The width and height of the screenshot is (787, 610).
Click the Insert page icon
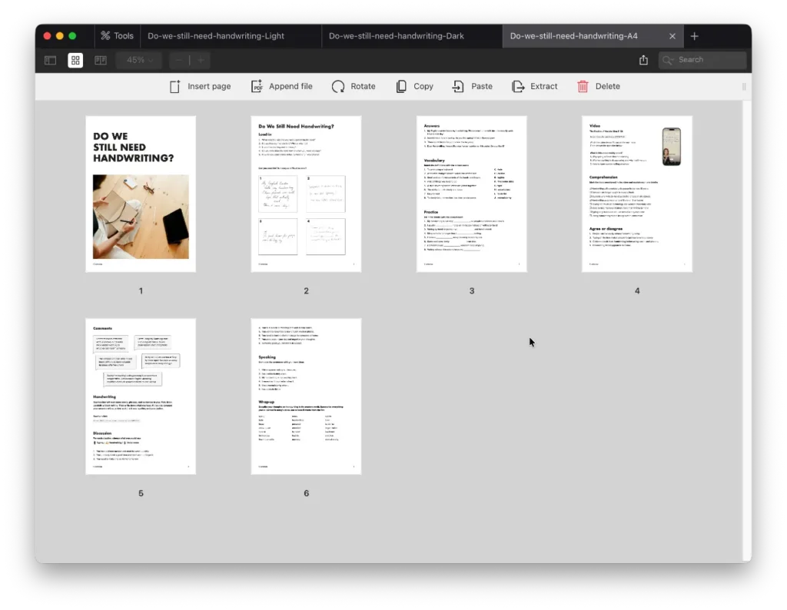tap(175, 87)
